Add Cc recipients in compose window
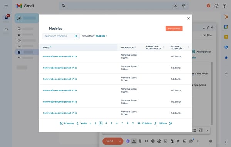Image resolution: width=231 pixels, height=147 pixels. pos(204,35)
